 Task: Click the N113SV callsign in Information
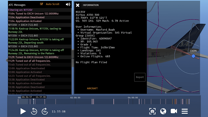point(80,12)
